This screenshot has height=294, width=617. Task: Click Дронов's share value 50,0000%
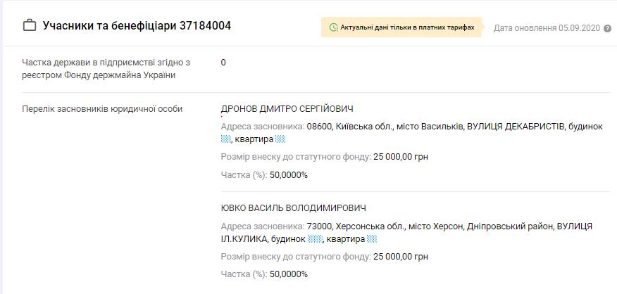[x=288, y=174]
